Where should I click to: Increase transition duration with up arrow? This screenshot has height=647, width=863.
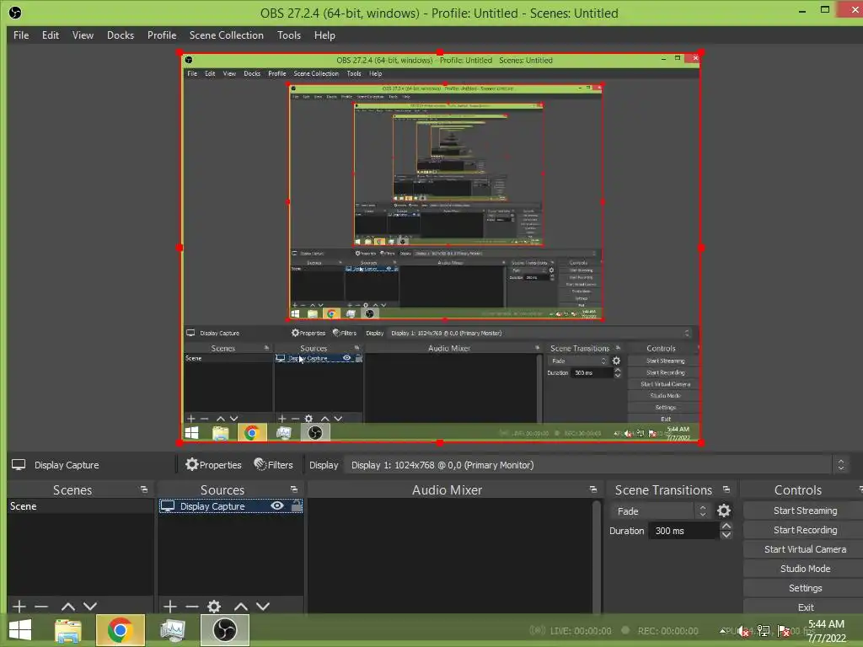[726, 527]
